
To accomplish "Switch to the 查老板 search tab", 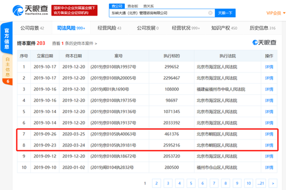I will click(133, 6).
